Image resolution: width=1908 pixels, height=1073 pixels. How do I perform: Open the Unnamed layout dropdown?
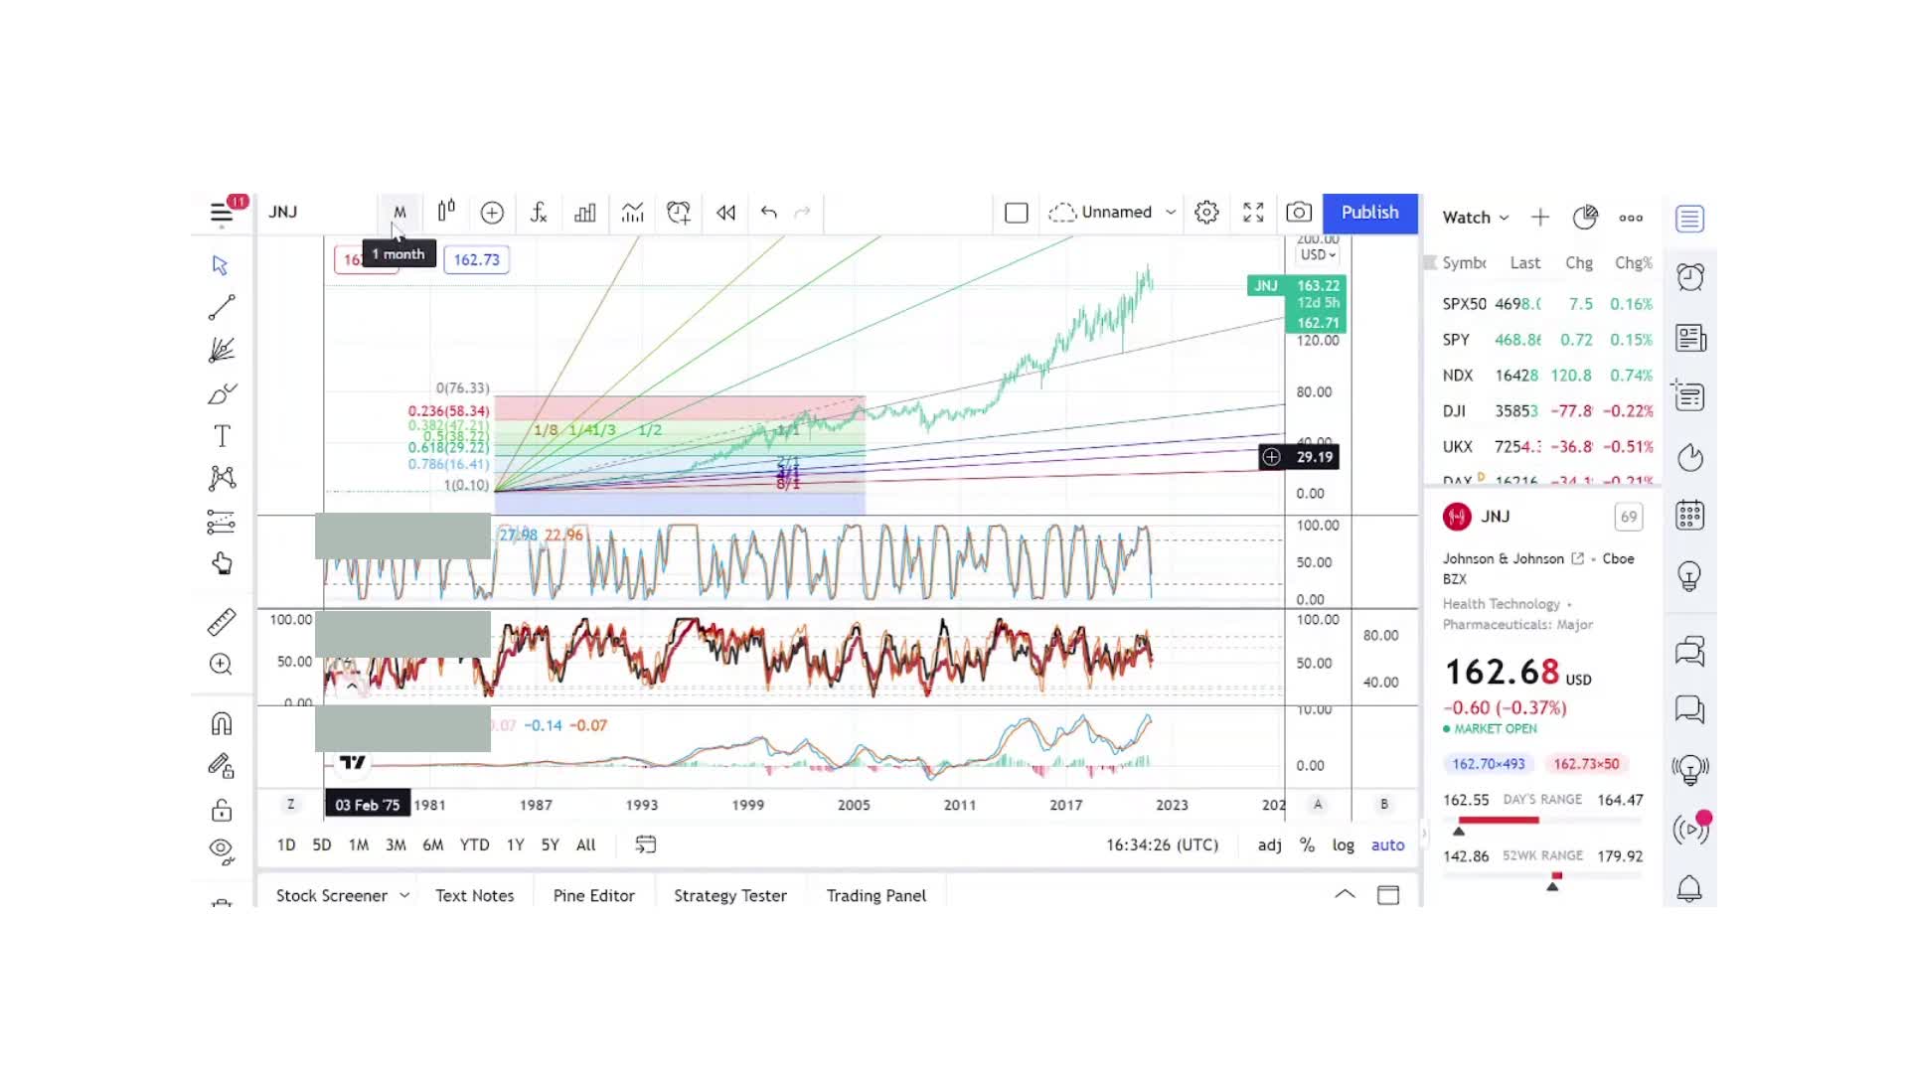tap(1113, 212)
